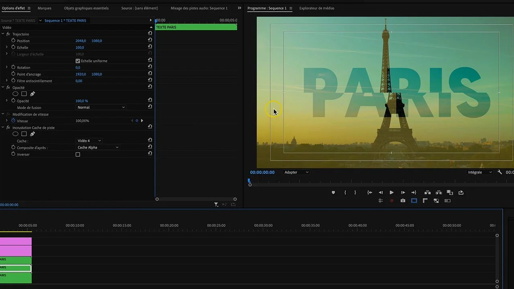Toggle Echelle animation stopwatch
This screenshot has width=514, height=289.
[x=13, y=47]
